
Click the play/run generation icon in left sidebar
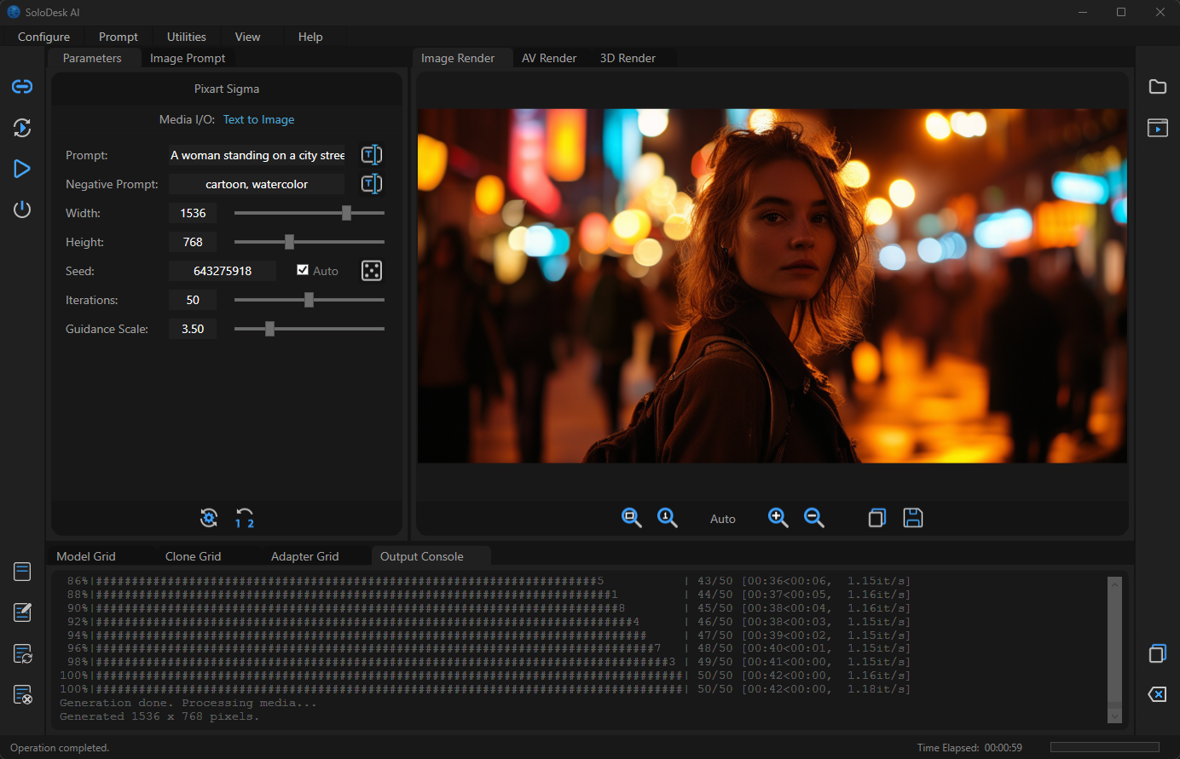tap(22, 169)
